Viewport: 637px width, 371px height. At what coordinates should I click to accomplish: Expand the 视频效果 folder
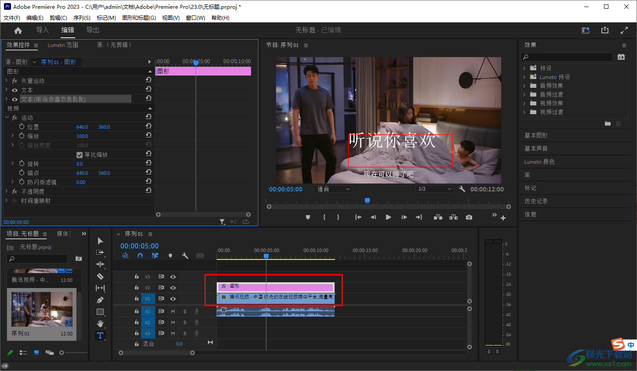pos(524,103)
